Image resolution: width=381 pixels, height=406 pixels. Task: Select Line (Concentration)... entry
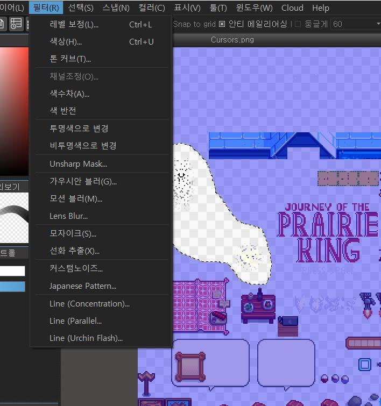pos(101,303)
